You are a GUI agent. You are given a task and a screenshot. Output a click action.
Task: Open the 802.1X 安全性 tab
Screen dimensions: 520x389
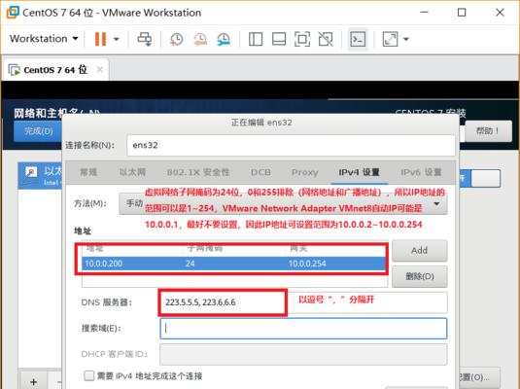[198, 172]
